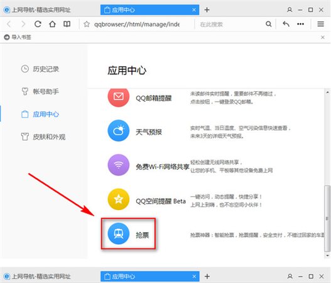Screen dimensions: 331x283
Task: Open 皮肤和外观 in the sidebar
Action: pos(43,137)
